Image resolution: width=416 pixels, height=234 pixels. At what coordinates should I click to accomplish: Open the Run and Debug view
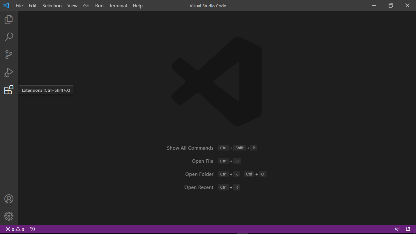[x=9, y=72]
